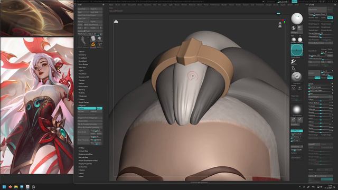Toggle teal Dynamic button near alpha panel
Viewport: 338px width, 190px height.
[x=297, y=131]
